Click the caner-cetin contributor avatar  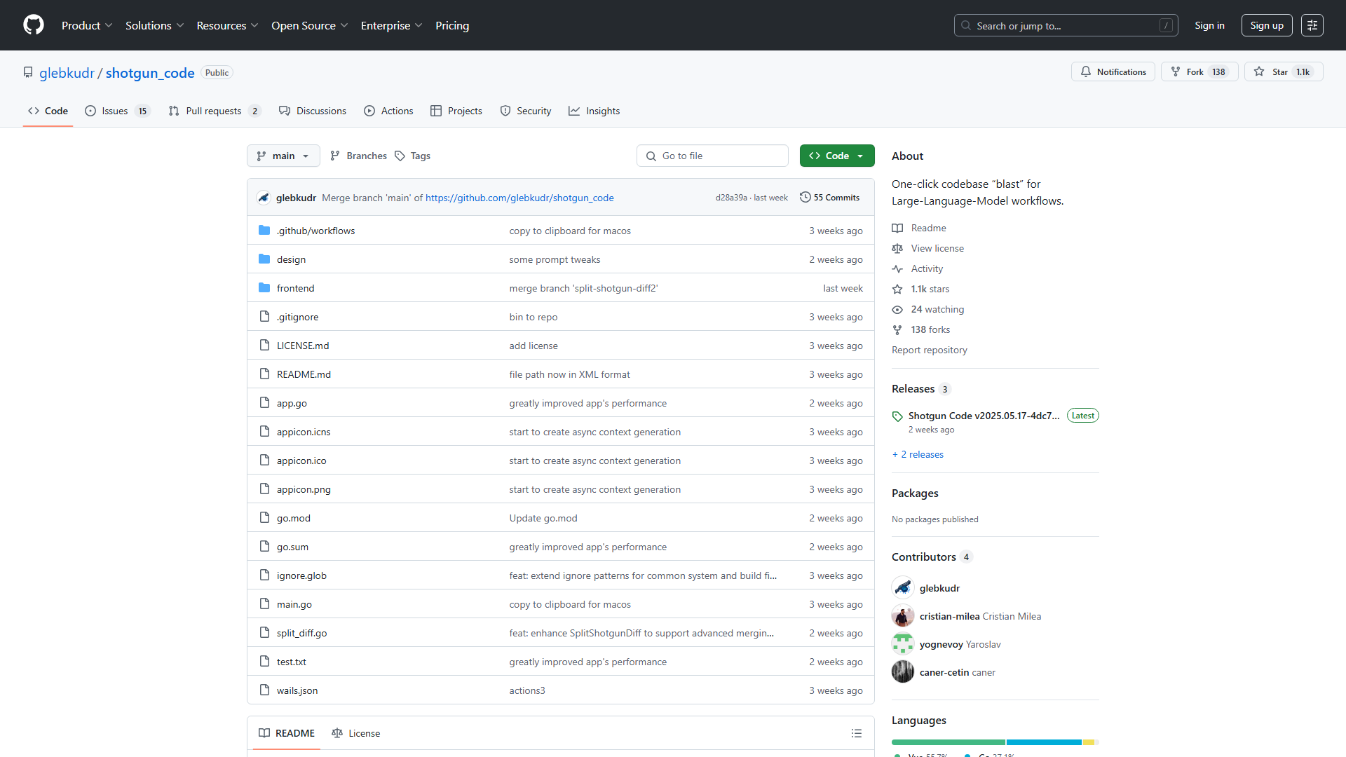click(903, 672)
